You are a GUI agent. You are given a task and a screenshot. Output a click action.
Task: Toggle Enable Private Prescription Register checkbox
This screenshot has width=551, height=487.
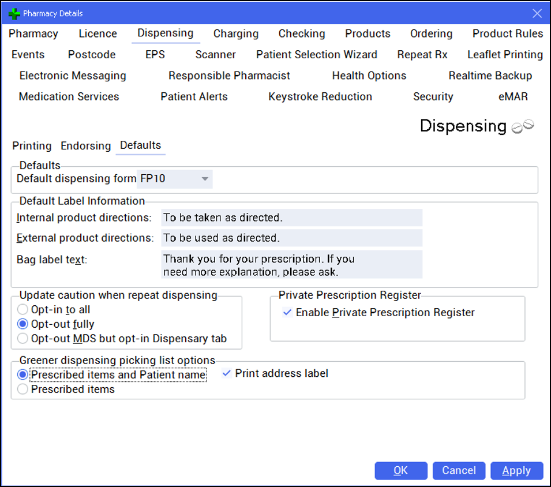coord(287,313)
